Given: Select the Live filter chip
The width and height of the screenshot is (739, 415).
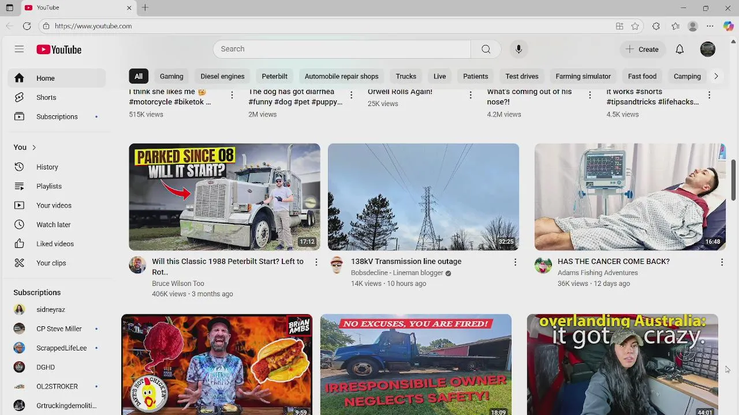Looking at the screenshot, I should [439, 76].
